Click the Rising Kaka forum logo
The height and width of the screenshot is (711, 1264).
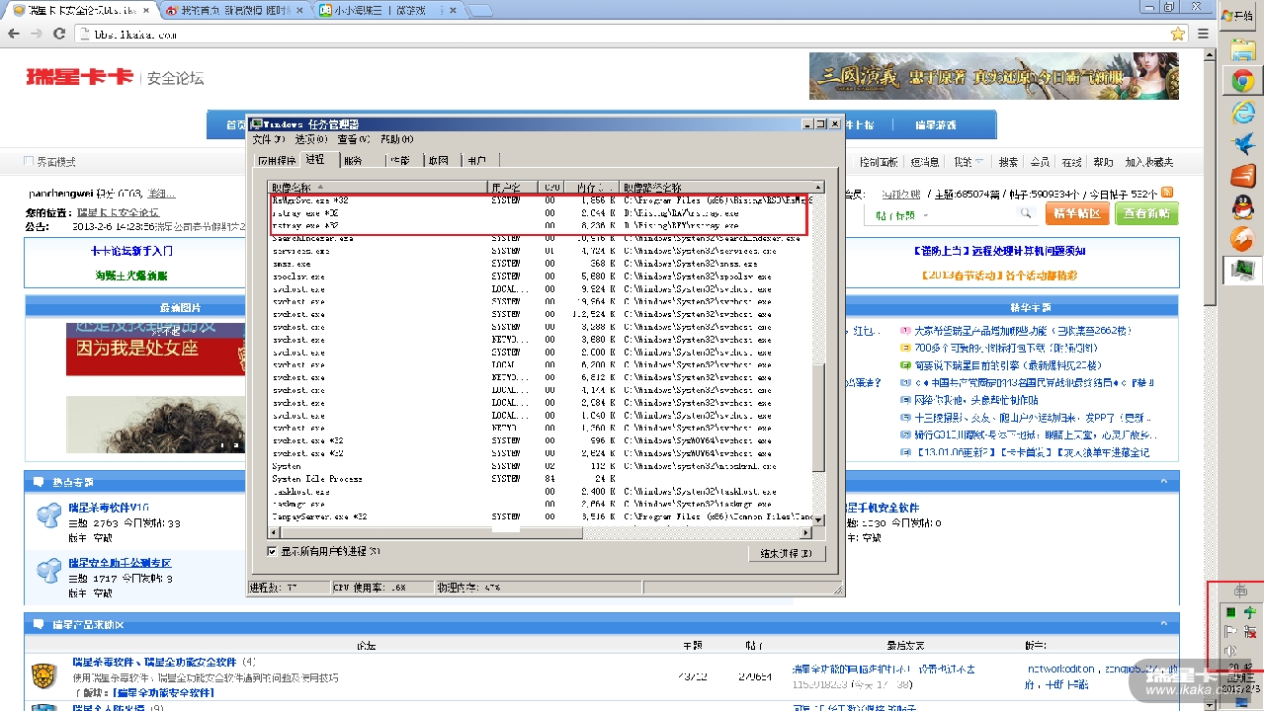pos(79,77)
